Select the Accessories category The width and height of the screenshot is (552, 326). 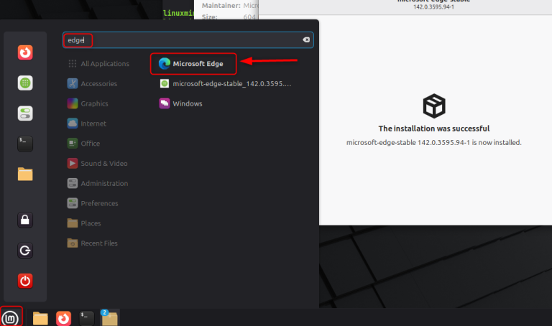[x=92, y=84]
